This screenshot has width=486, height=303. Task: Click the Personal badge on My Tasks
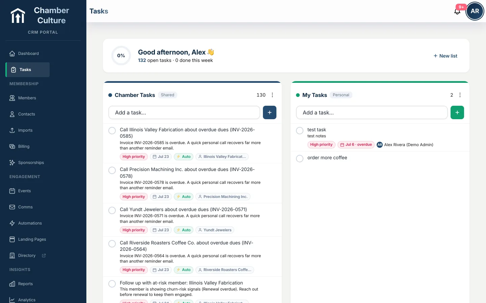[341, 95]
